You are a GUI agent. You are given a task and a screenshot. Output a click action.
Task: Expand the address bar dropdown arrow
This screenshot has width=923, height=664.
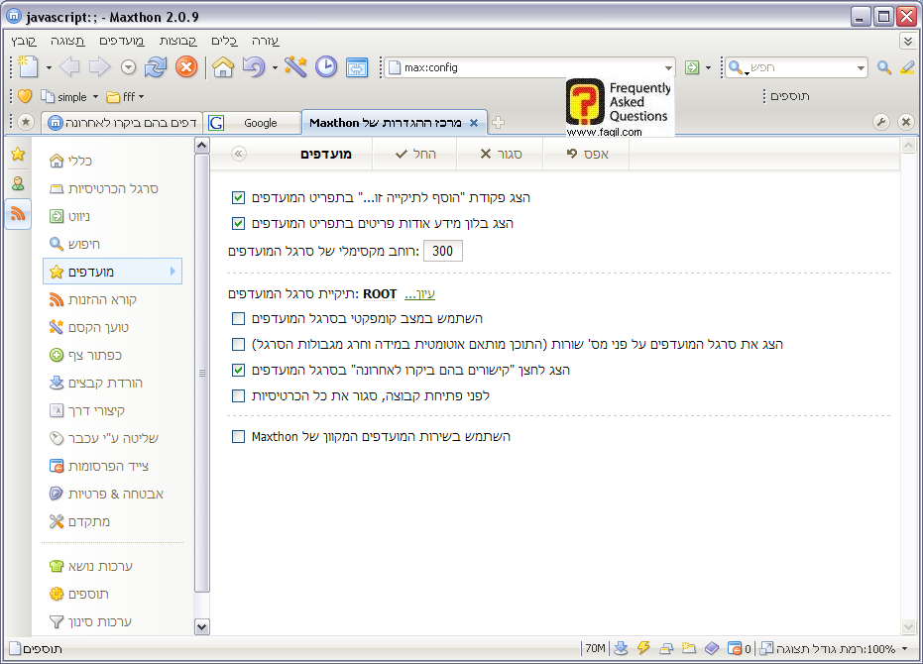point(668,68)
